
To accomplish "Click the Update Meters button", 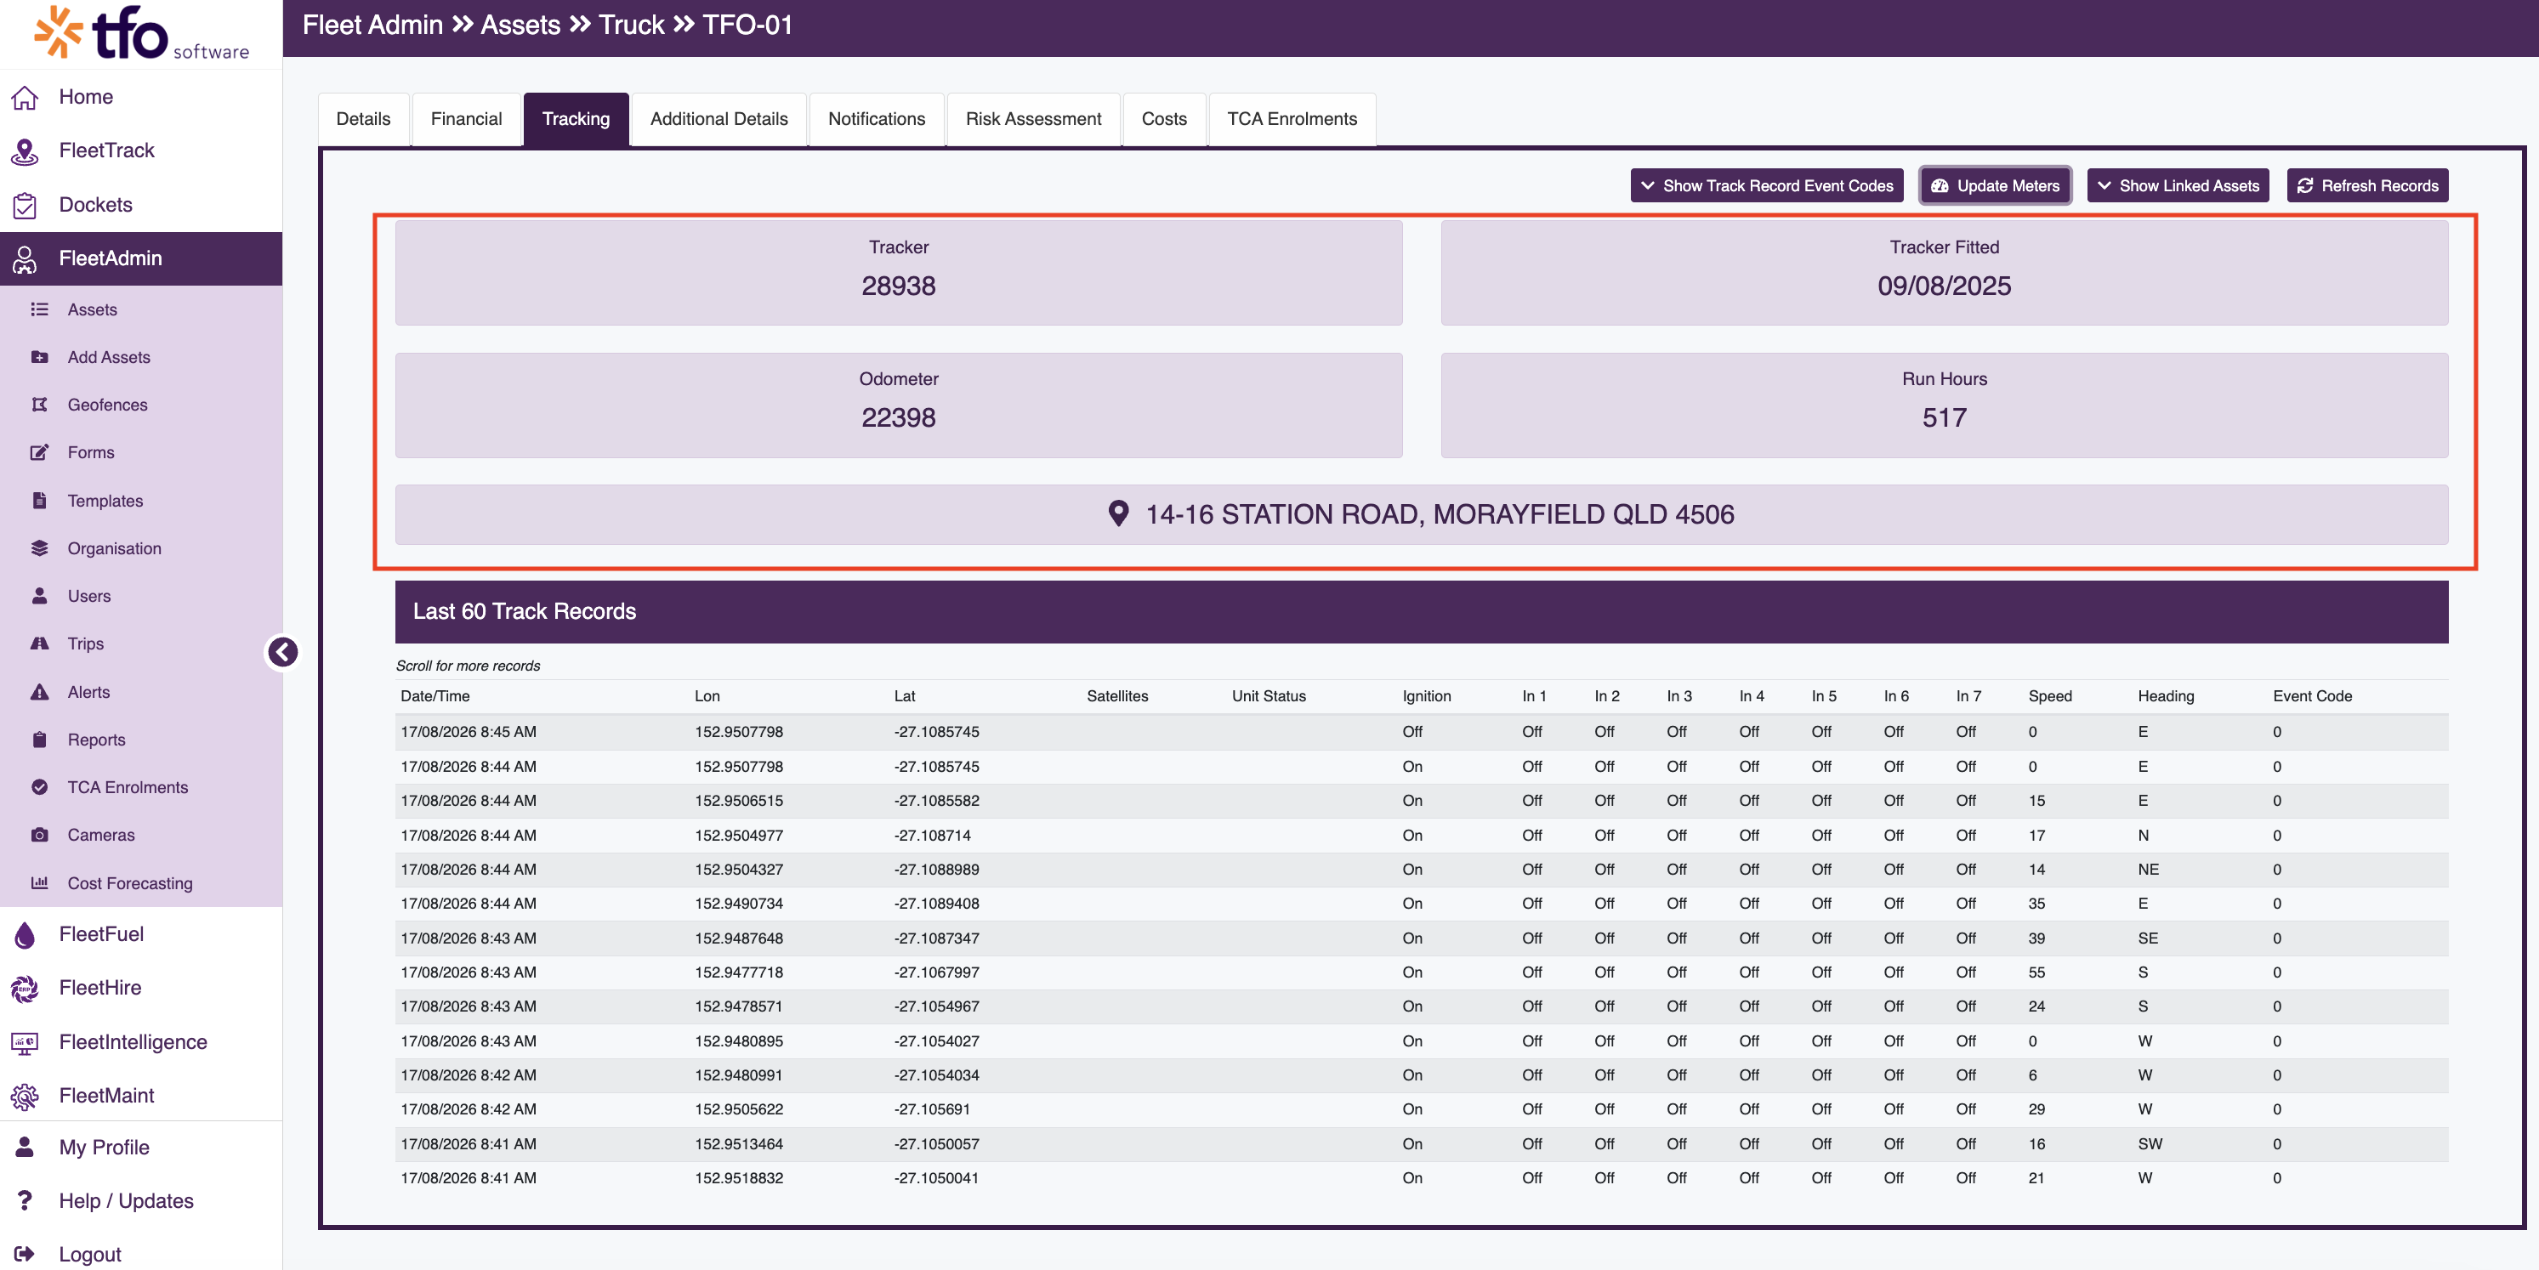I will pyautogui.click(x=1995, y=185).
